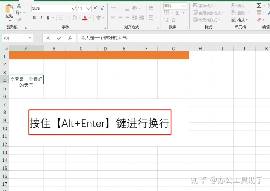
Task: Open clipboard group dialog launcher
Action: click(x=26, y=28)
